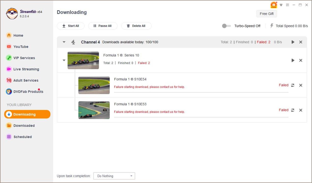The image size is (312, 183).
Task: Collapse Formula 1 Series 10 episodes
Action: [x=64, y=60]
